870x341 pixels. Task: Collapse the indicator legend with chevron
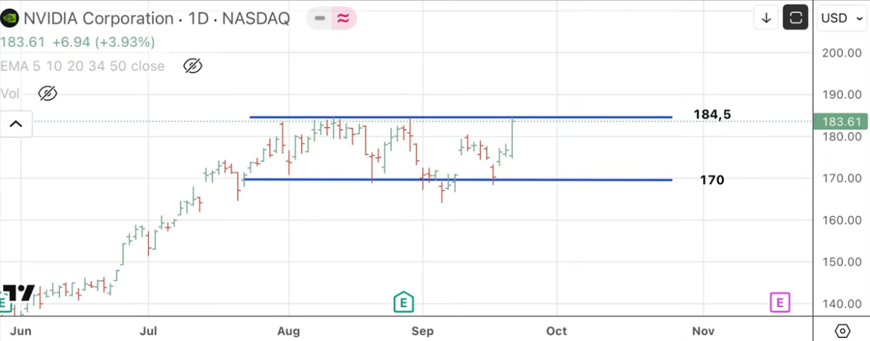click(x=16, y=124)
